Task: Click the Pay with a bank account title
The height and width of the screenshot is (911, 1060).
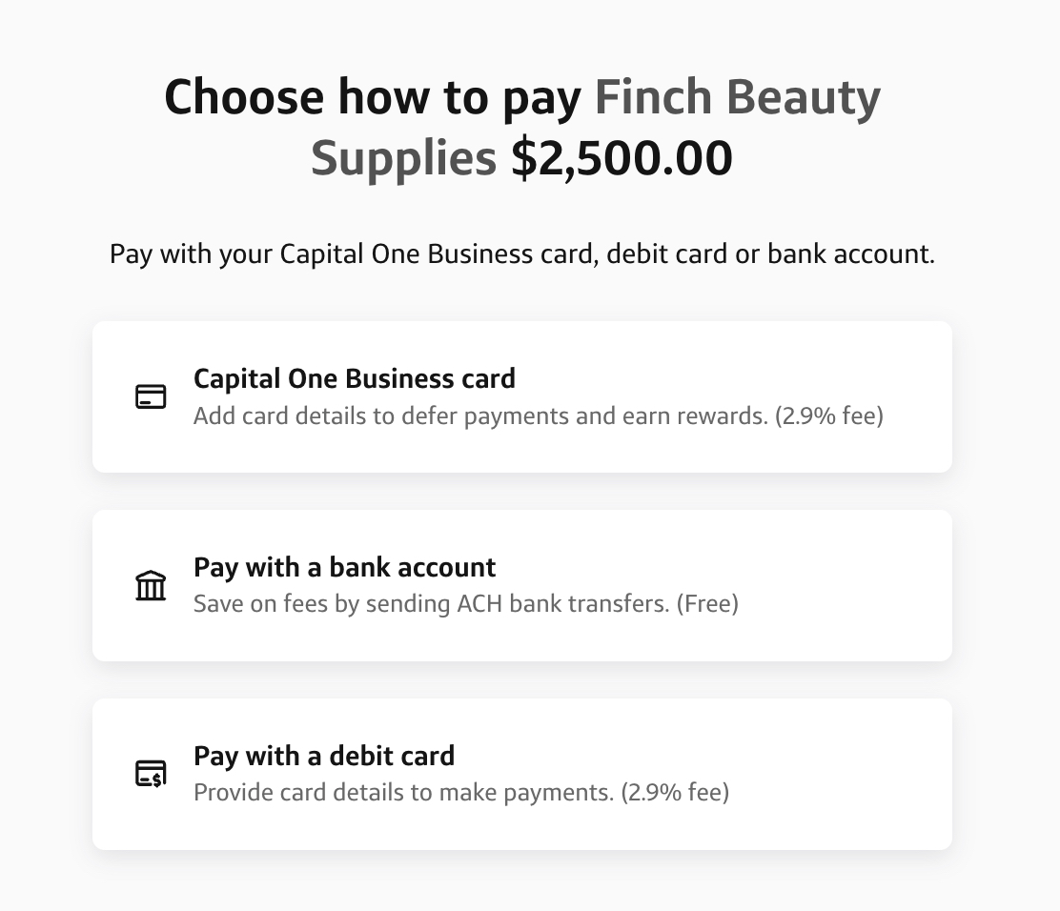Action: point(344,567)
